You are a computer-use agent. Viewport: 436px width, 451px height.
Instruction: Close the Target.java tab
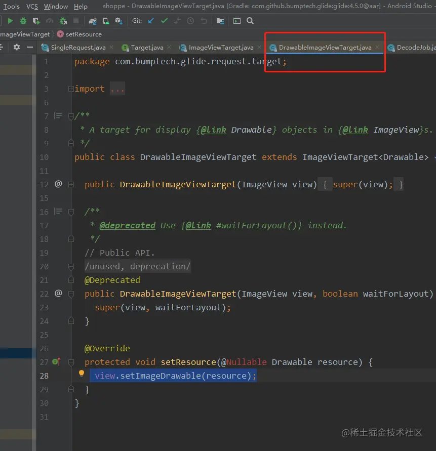click(169, 47)
